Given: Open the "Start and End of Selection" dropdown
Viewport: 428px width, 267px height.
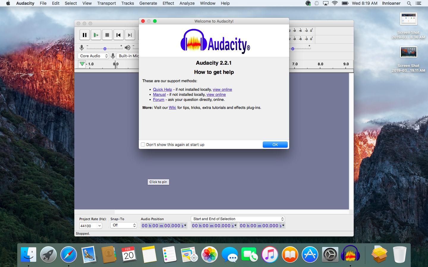Looking at the screenshot, I should 238,219.
